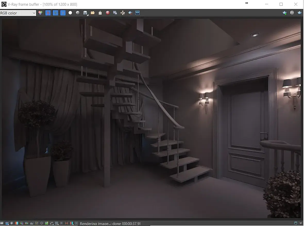Track mouse while rendering icon

123,13
